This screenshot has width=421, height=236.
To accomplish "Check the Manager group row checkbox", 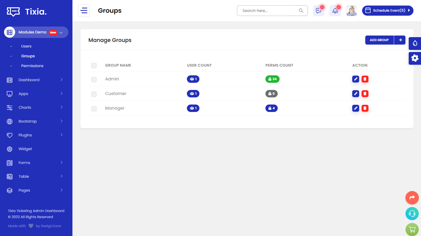I will (94, 109).
